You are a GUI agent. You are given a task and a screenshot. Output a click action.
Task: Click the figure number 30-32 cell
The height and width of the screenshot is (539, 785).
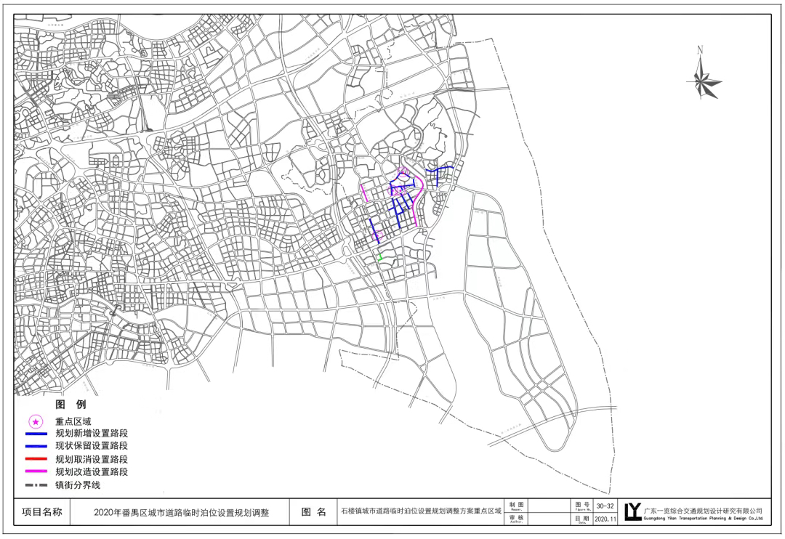coord(605,506)
